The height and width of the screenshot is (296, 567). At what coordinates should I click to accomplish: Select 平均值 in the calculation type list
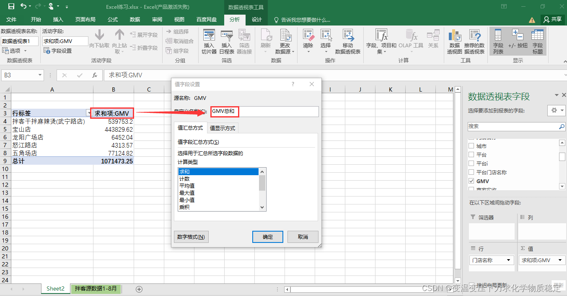point(218,186)
